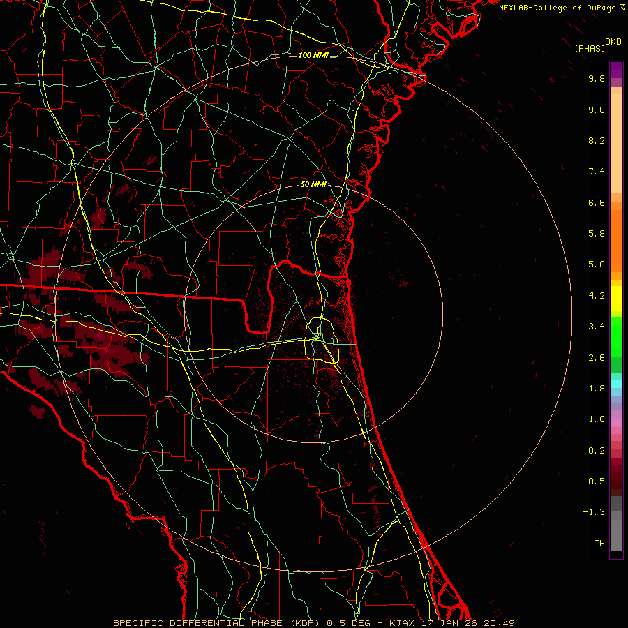Click the 5.8 scale value
628x628 pixels.
pos(597,234)
